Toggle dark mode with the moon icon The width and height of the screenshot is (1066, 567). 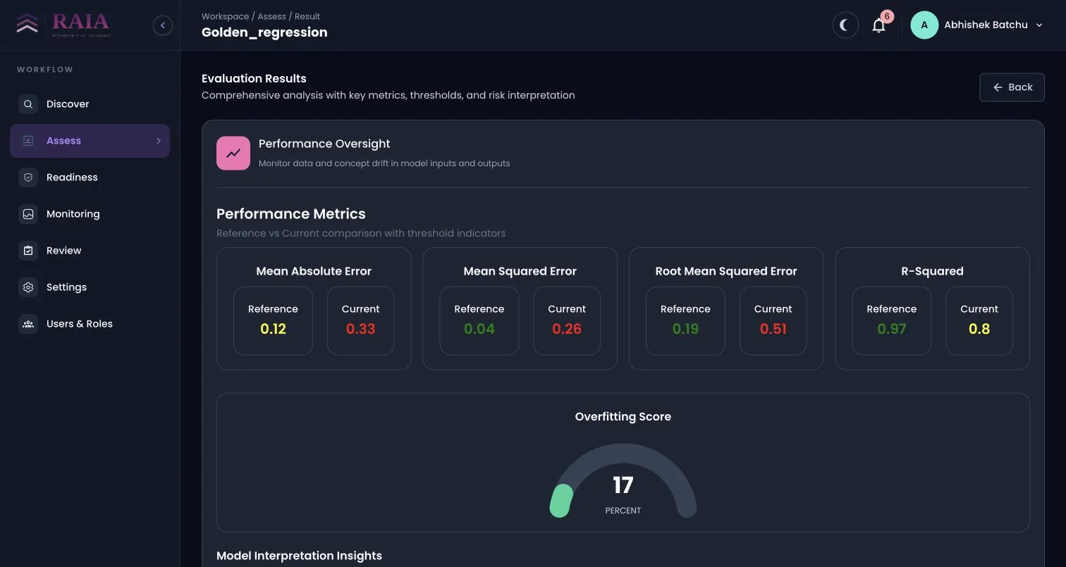tap(845, 25)
